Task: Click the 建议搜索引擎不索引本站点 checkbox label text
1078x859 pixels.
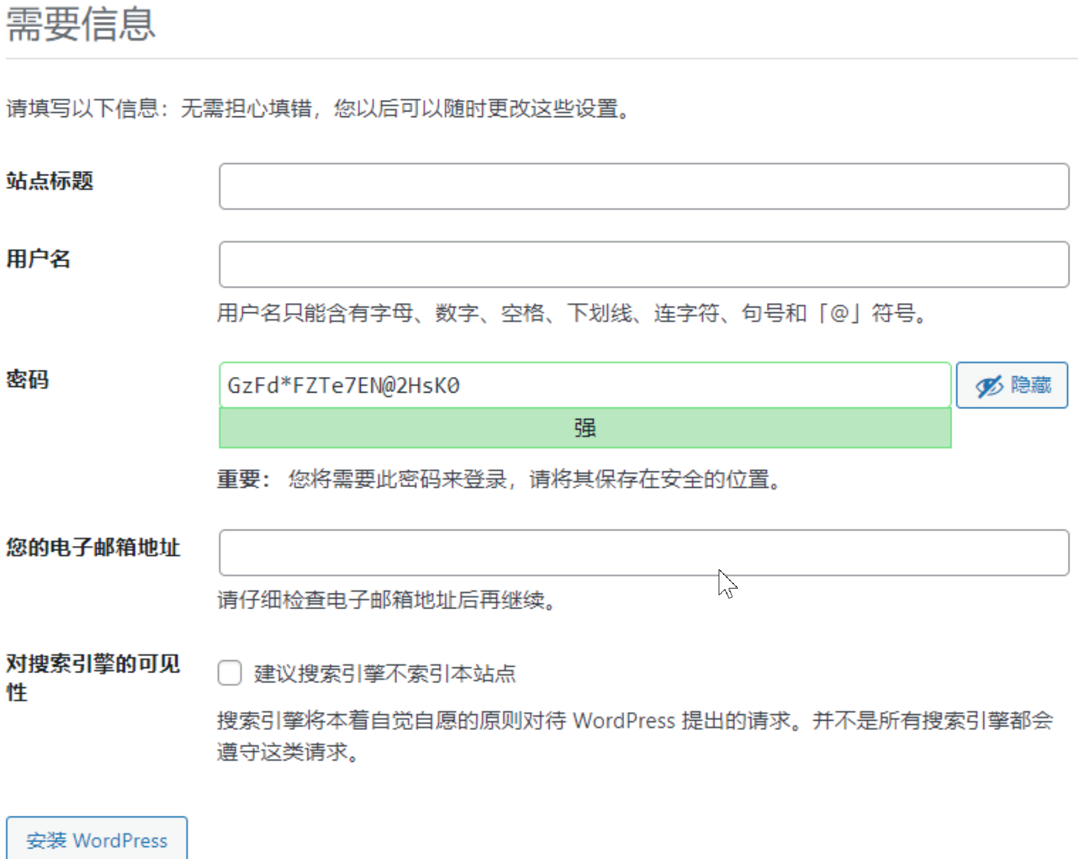Action: coord(384,674)
